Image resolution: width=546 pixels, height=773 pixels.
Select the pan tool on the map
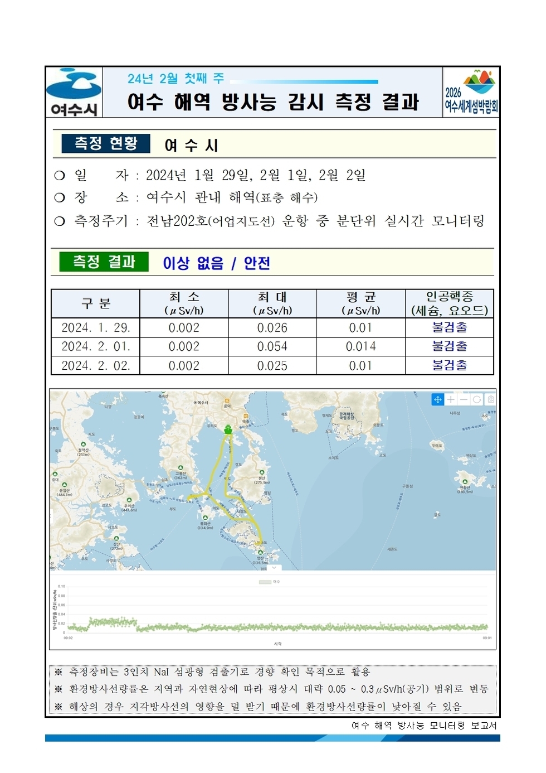438,399
